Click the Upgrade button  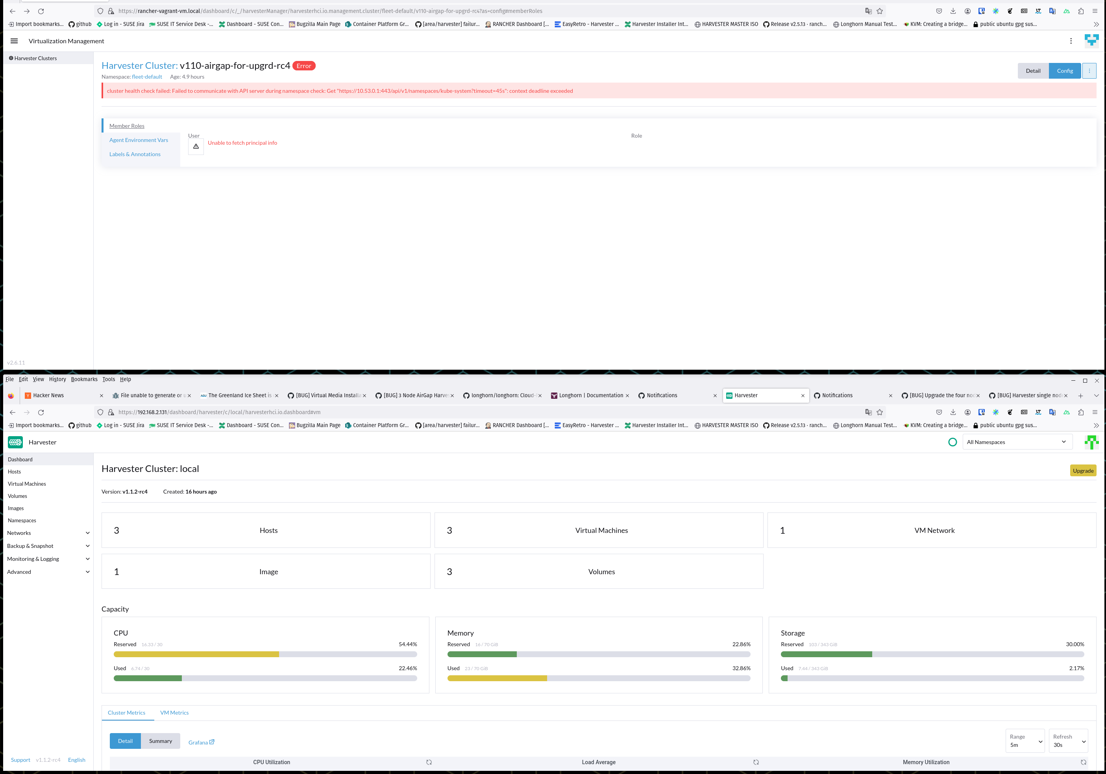point(1083,470)
